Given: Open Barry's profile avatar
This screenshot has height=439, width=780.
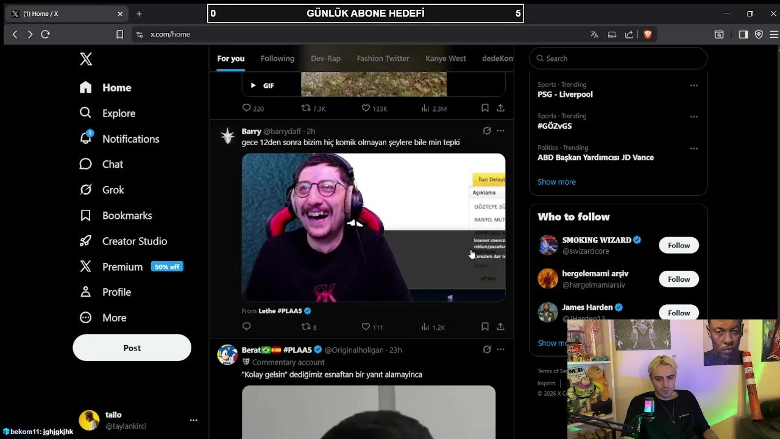Looking at the screenshot, I should (x=228, y=136).
